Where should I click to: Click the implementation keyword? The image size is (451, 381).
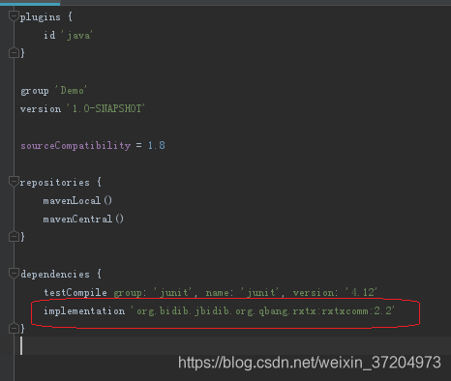[x=84, y=311]
